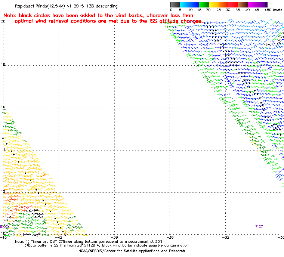Viewport: 284px width, 257px height.
Task: Click the latitude label '16' on left axis
Action: click(x=3, y=107)
